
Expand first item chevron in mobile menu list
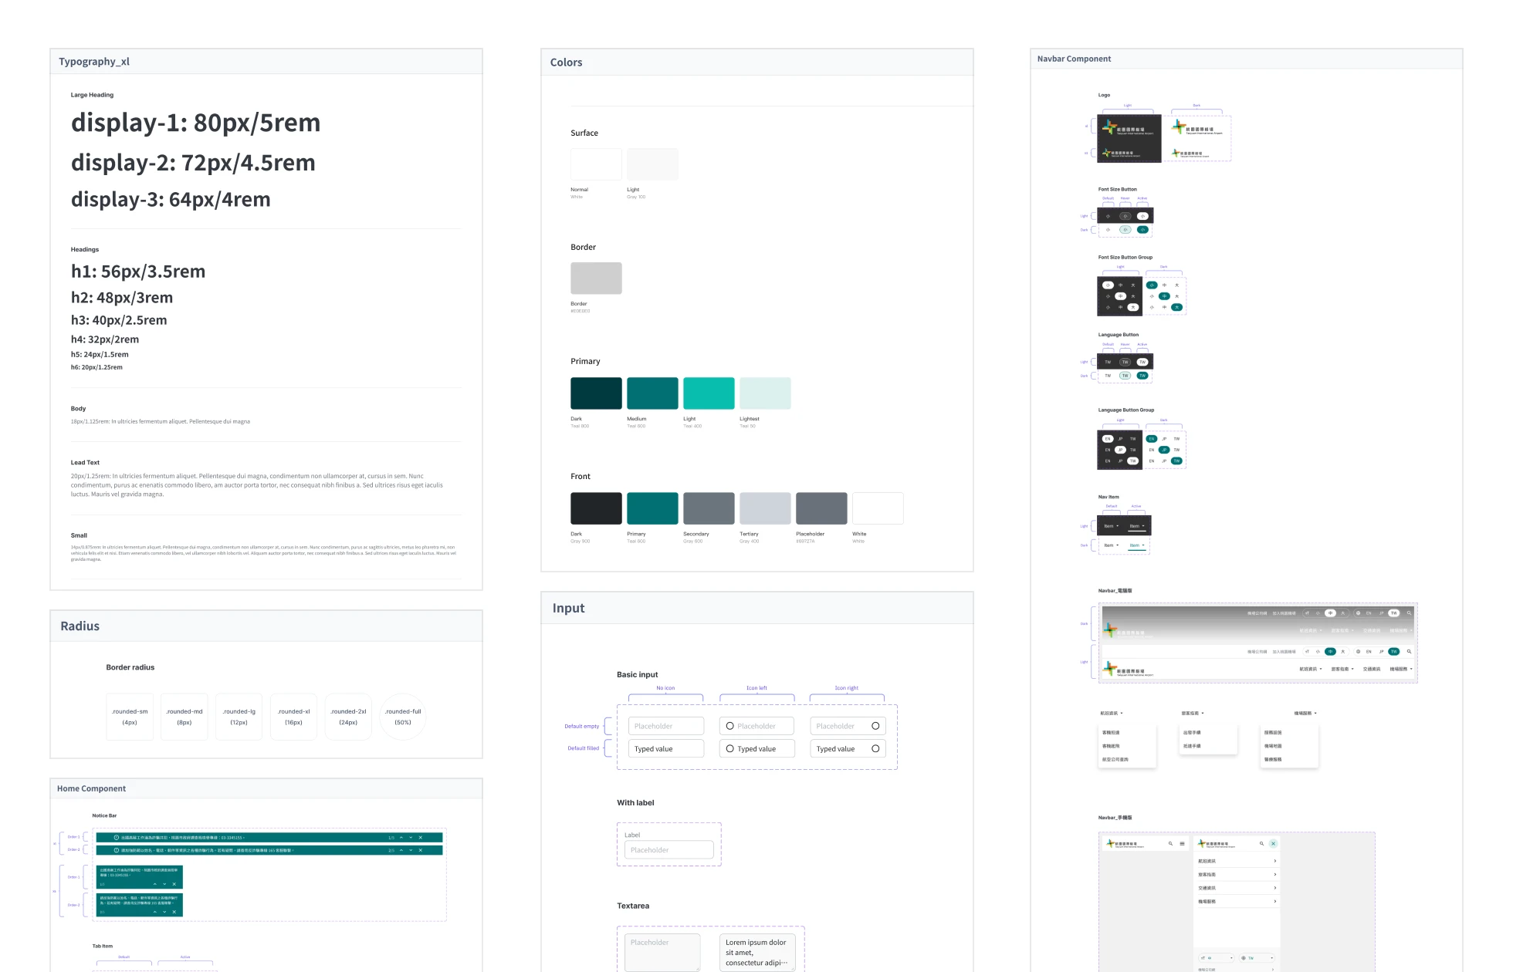click(x=1274, y=861)
